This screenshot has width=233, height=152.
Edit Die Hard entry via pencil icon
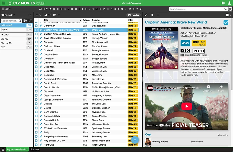pos(41,91)
